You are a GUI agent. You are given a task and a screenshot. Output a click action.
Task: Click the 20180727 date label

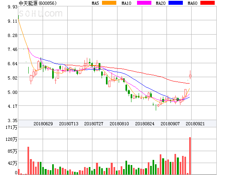(x=94, y=124)
